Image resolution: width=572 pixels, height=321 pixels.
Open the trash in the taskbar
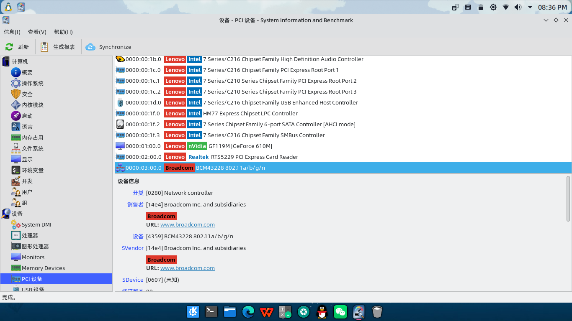tap(377, 311)
